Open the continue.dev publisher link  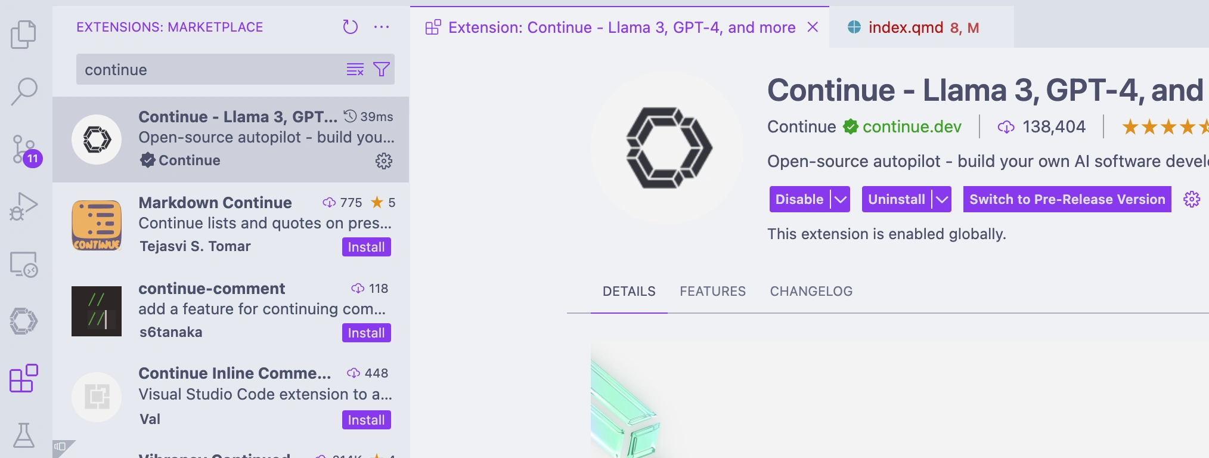click(912, 126)
